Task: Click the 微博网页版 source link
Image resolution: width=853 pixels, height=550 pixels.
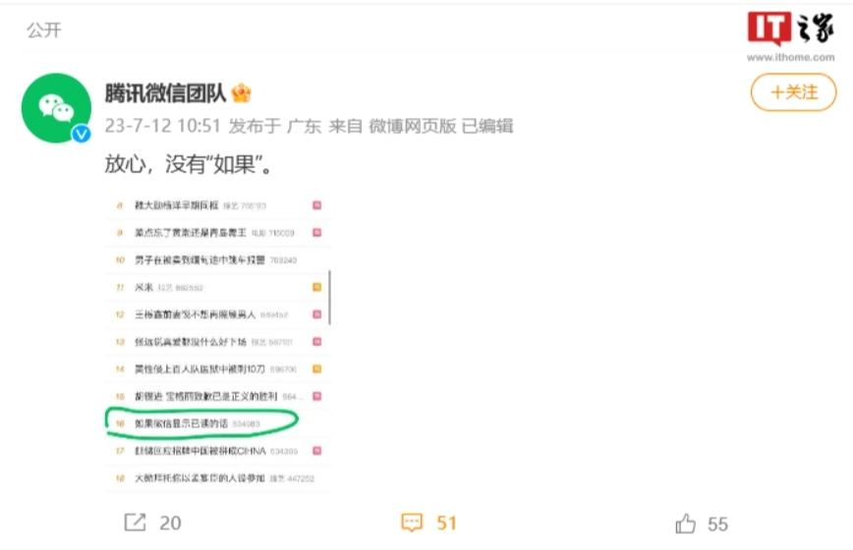Action: pos(413,126)
